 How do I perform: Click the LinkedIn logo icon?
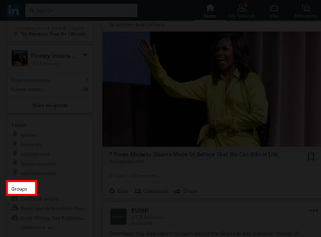13,10
